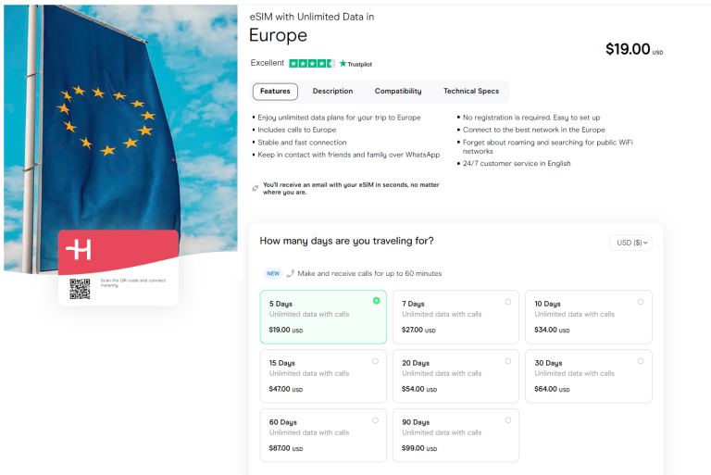Viewport: 711px width, 475px height.
Task: Click the phone calls icon
Action: 291,273
